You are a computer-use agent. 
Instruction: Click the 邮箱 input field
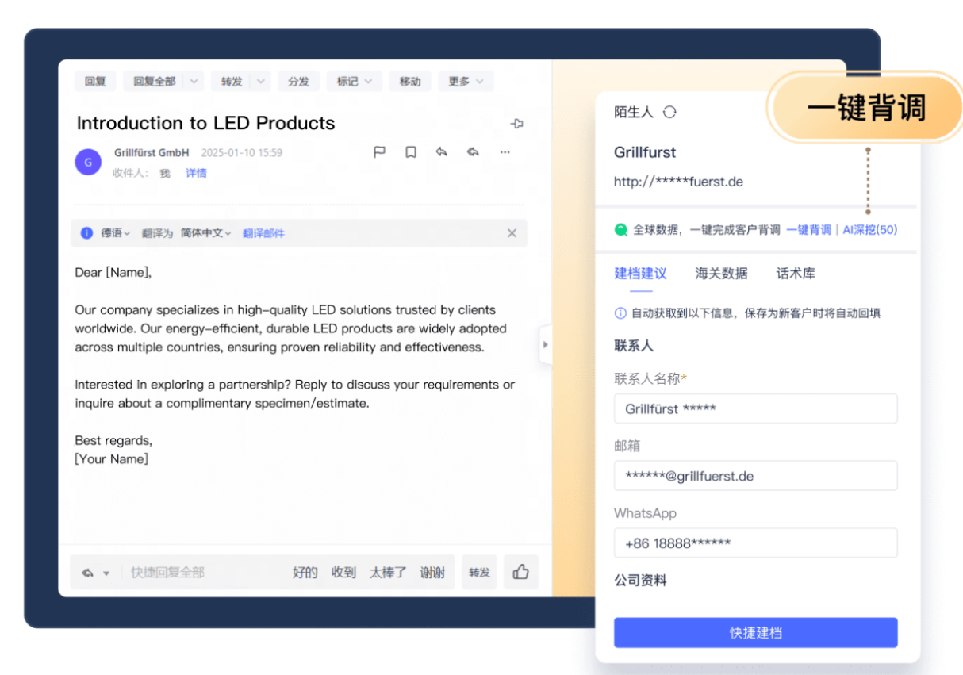point(756,476)
